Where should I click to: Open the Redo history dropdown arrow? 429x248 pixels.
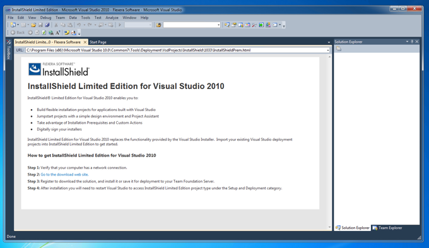pos(95,25)
